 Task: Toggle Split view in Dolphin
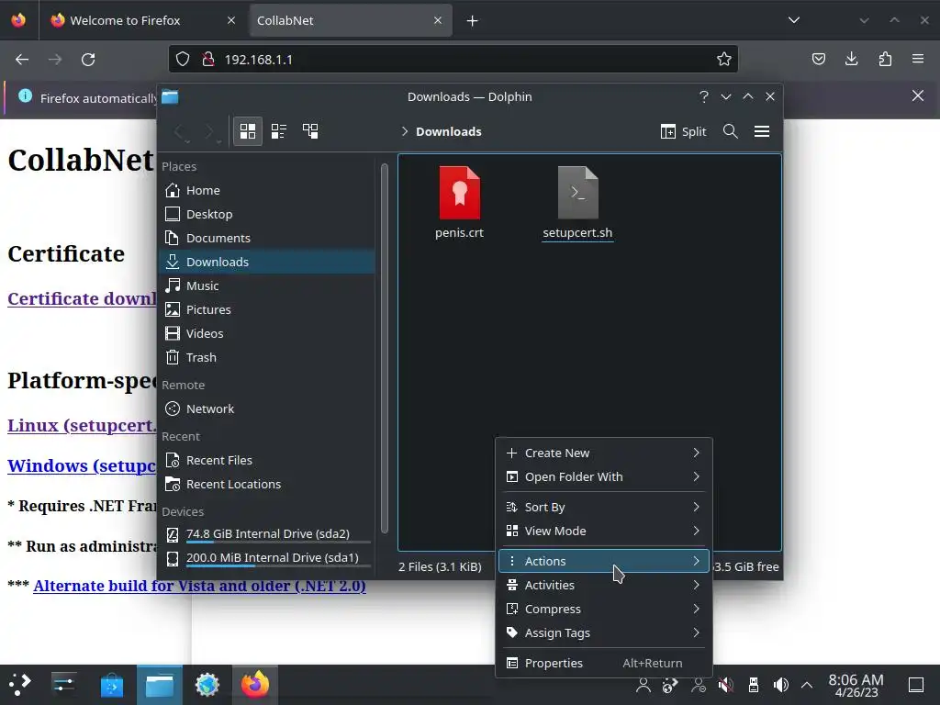click(x=683, y=131)
